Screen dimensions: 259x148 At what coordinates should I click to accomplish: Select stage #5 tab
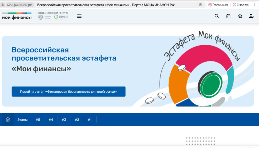point(38,120)
